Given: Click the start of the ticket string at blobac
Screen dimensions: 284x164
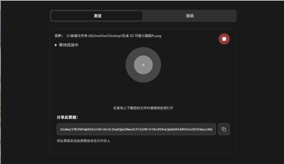Looking at the screenshot, I should tap(66, 129).
